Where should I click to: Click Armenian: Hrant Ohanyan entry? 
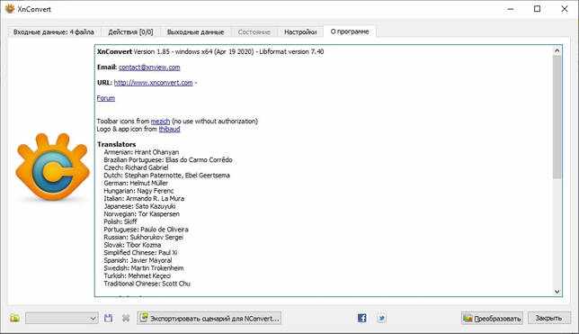(141, 152)
